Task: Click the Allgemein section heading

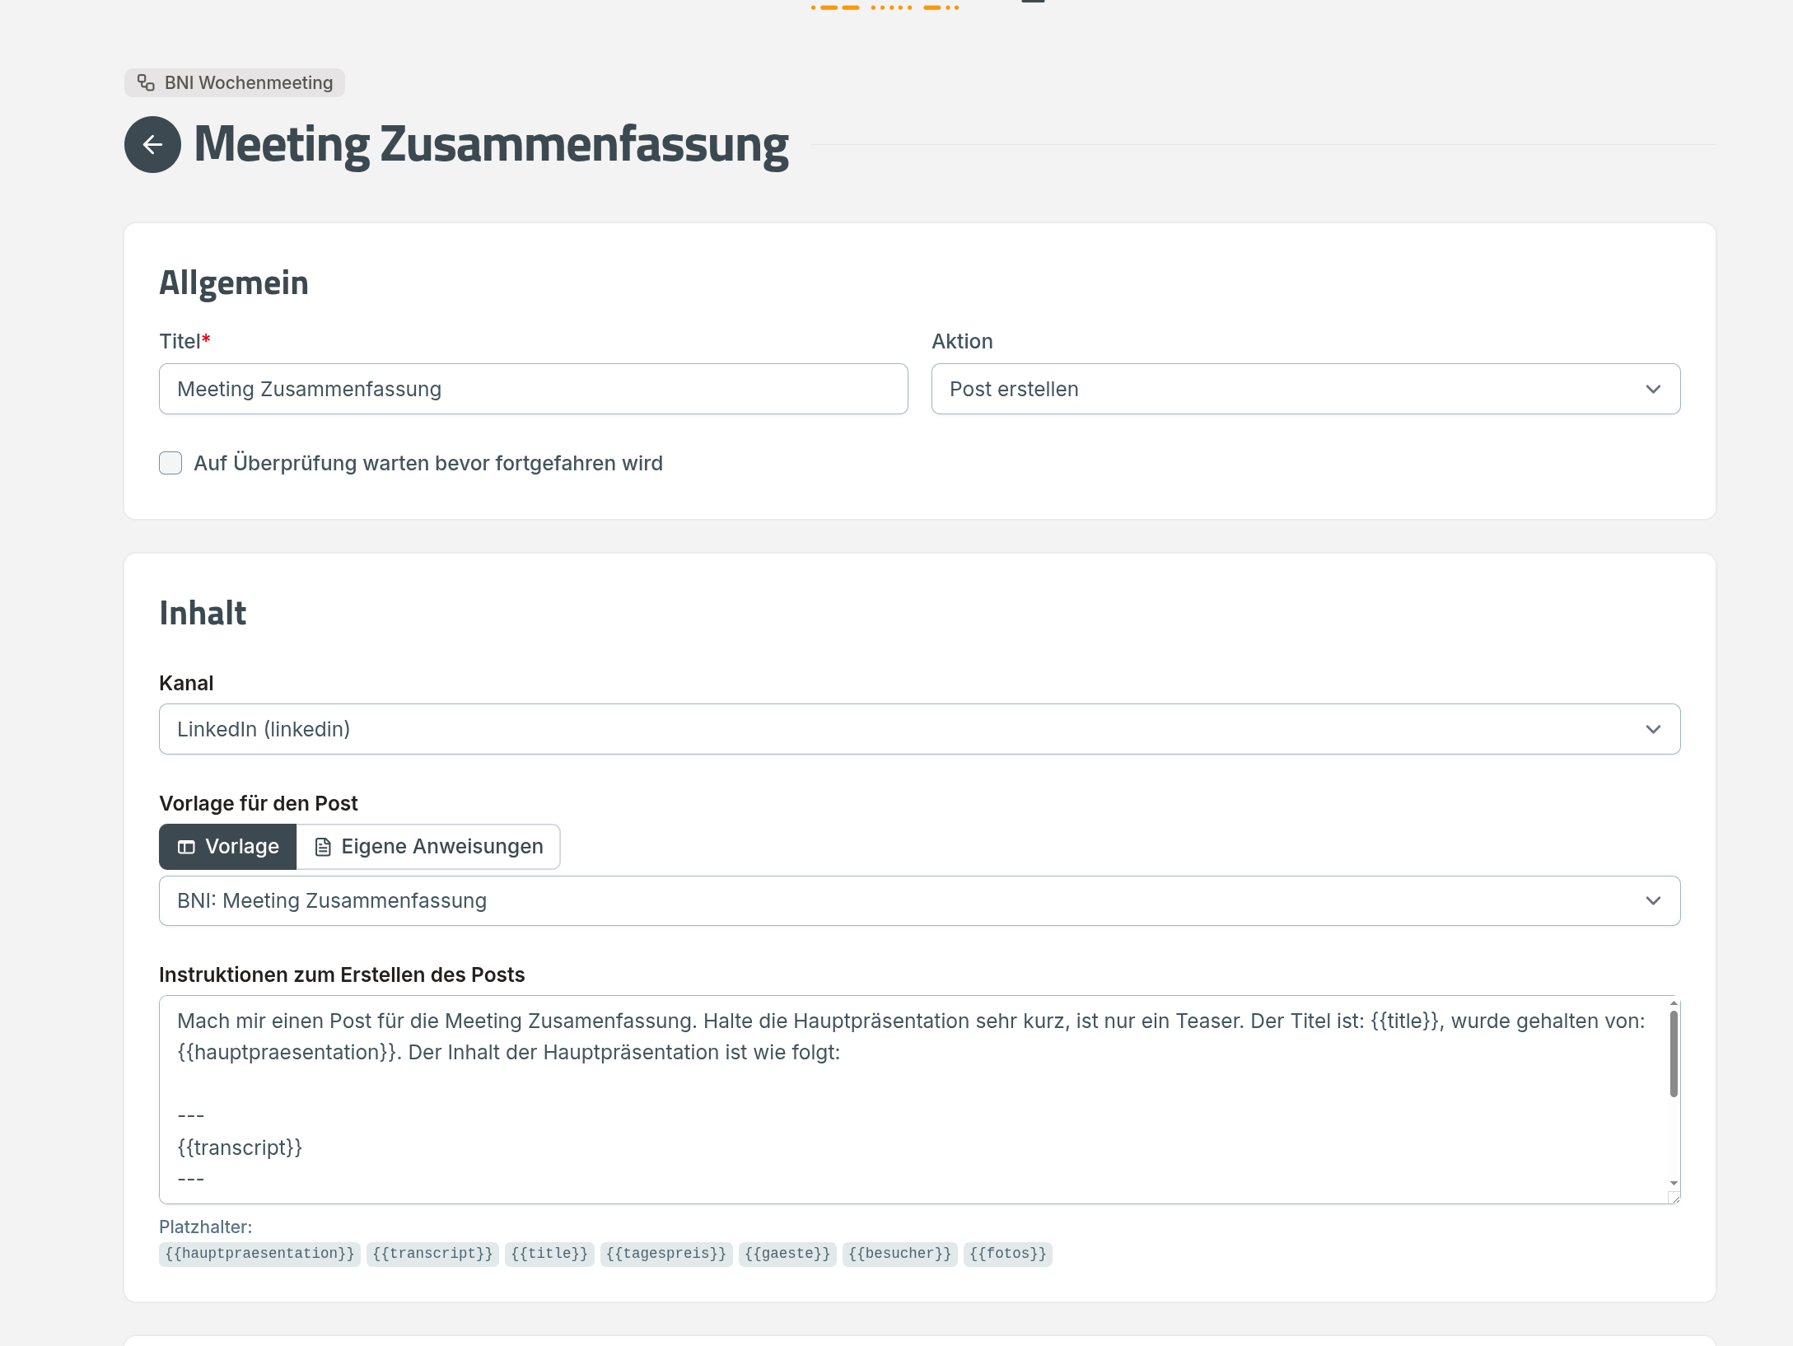Action: pos(234,283)
